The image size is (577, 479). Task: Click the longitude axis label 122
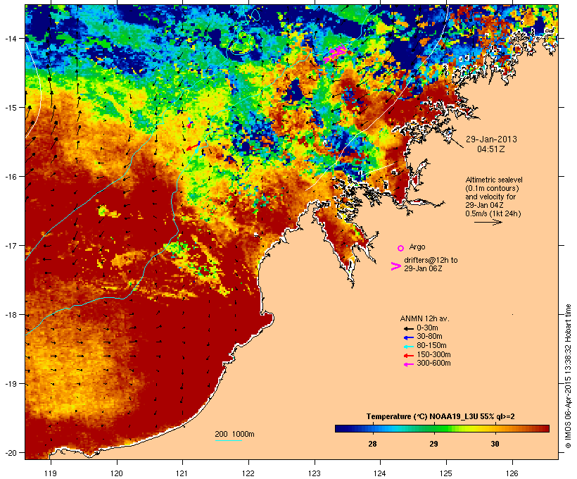point(248,473)
